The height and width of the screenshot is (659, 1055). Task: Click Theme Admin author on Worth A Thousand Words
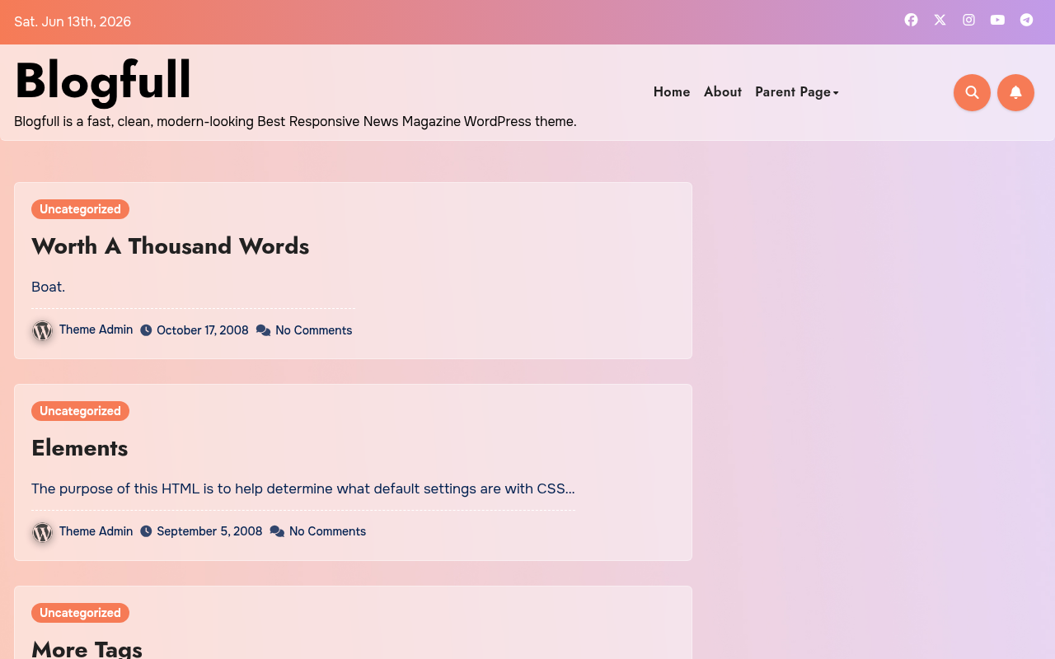[96, 329]
